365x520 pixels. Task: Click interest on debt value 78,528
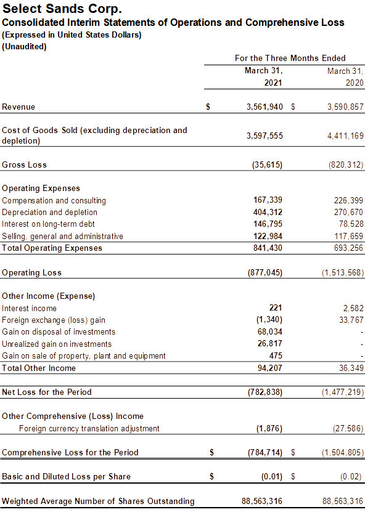[x=351, y=224]
